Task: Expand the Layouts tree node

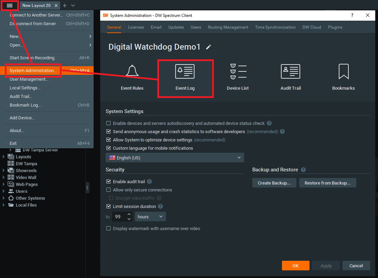Action: click(x=3, y=157)
